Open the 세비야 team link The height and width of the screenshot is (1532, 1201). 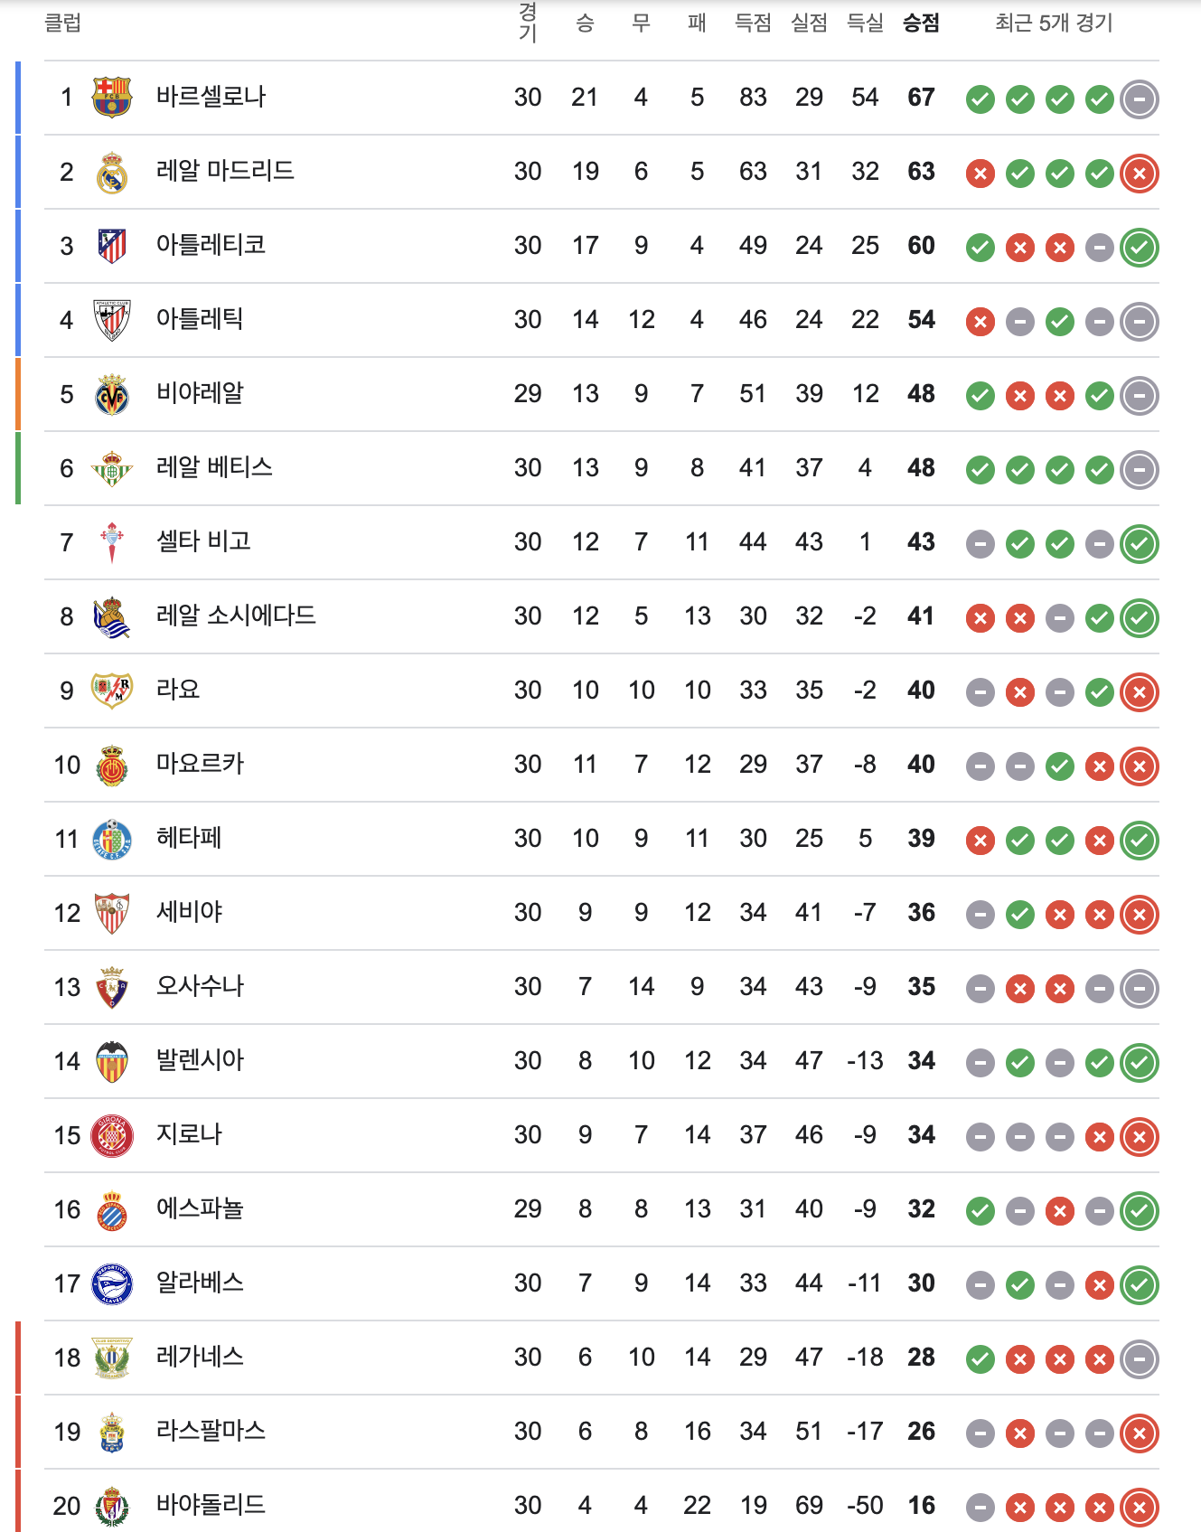(x=189, y=912)
